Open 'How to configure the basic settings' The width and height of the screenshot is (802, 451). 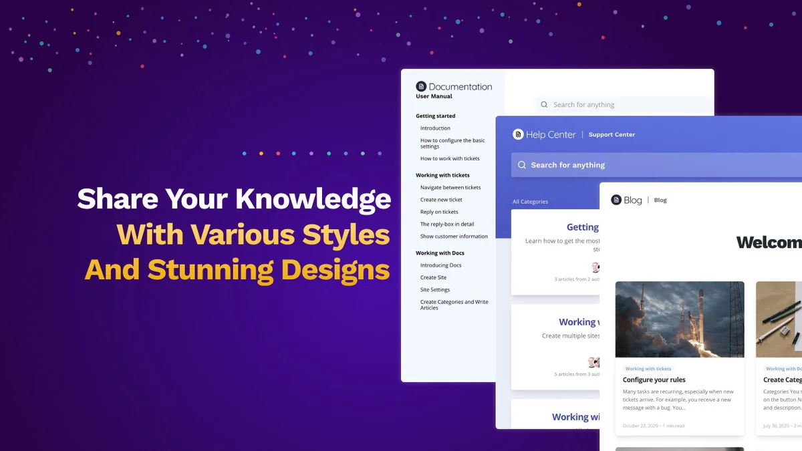pos(452,144)
